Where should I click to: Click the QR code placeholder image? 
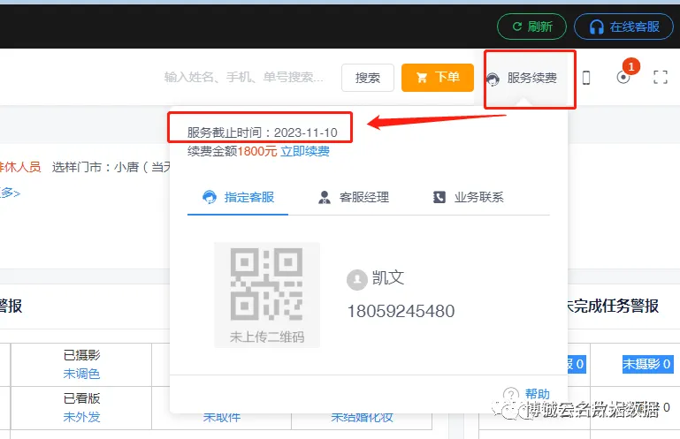click(x=266, y=292)
